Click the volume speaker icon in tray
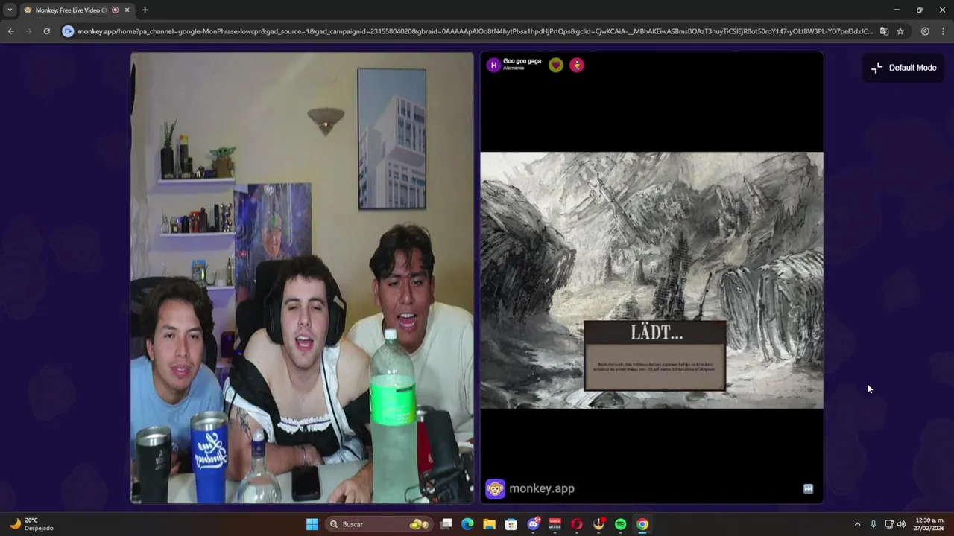 pyautogui.click(x=901, y=524)
